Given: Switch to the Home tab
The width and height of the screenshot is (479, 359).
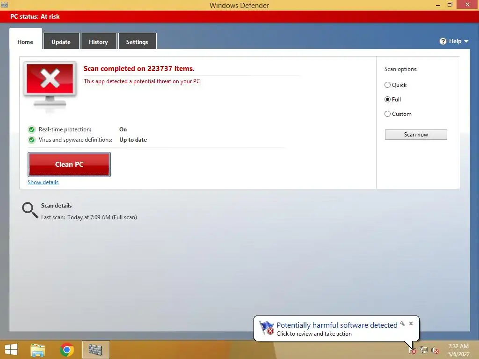Looking at the screenshot, I should (25, 42).
